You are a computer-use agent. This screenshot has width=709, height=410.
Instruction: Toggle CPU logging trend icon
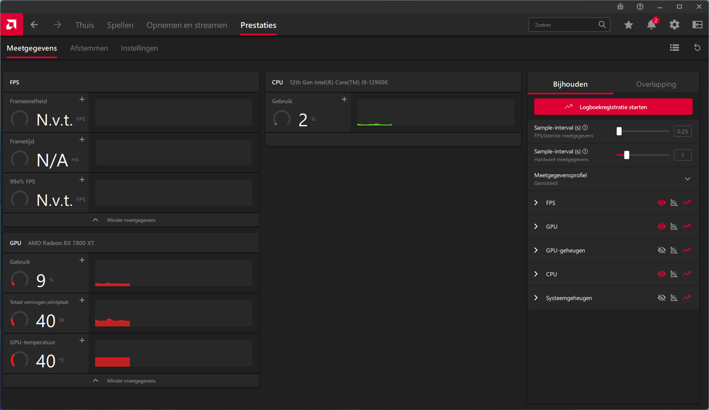tap(687, 274)
